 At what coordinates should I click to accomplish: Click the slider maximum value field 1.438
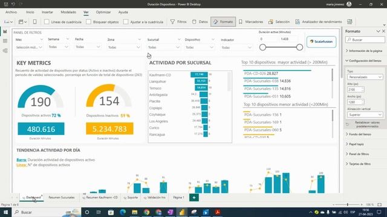click(x=289, y=39)
